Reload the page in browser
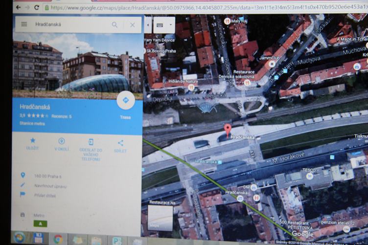Image resolution: width=368 pixels, height=245 pixels. point(37,7)
